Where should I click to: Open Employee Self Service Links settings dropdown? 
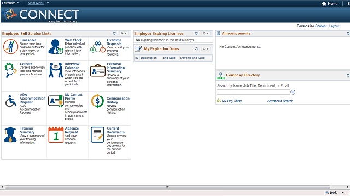(x=124, y=33)
